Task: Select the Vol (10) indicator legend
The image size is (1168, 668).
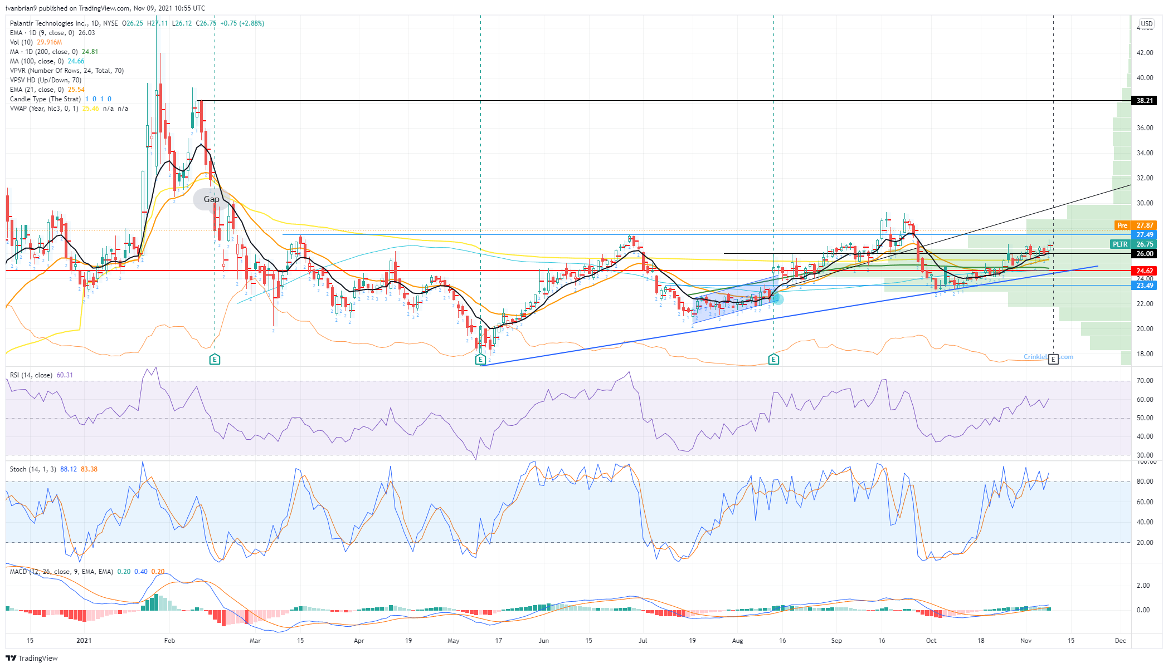Action: tap(21, 42)
